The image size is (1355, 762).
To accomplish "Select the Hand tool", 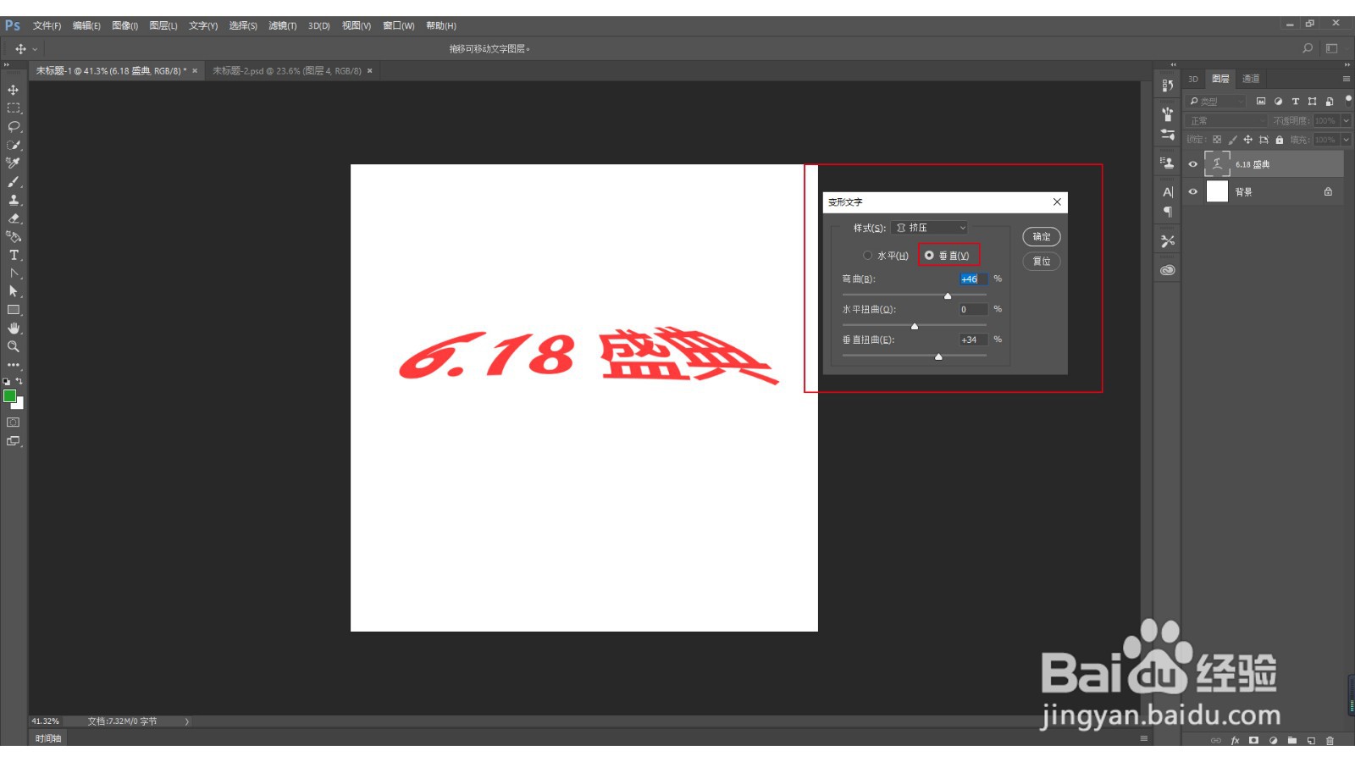I will point(14,329).
